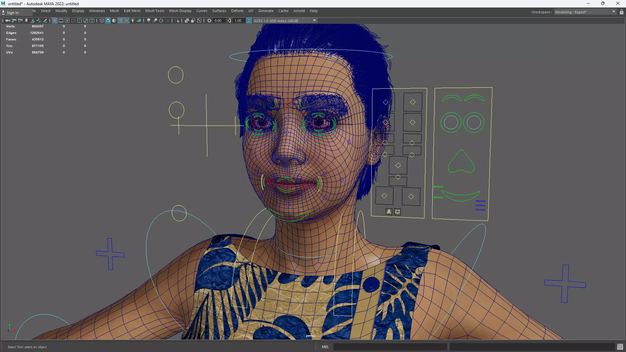Open the Mesh Tools menu
Screen dimensions: 626x352
(155, 11)
